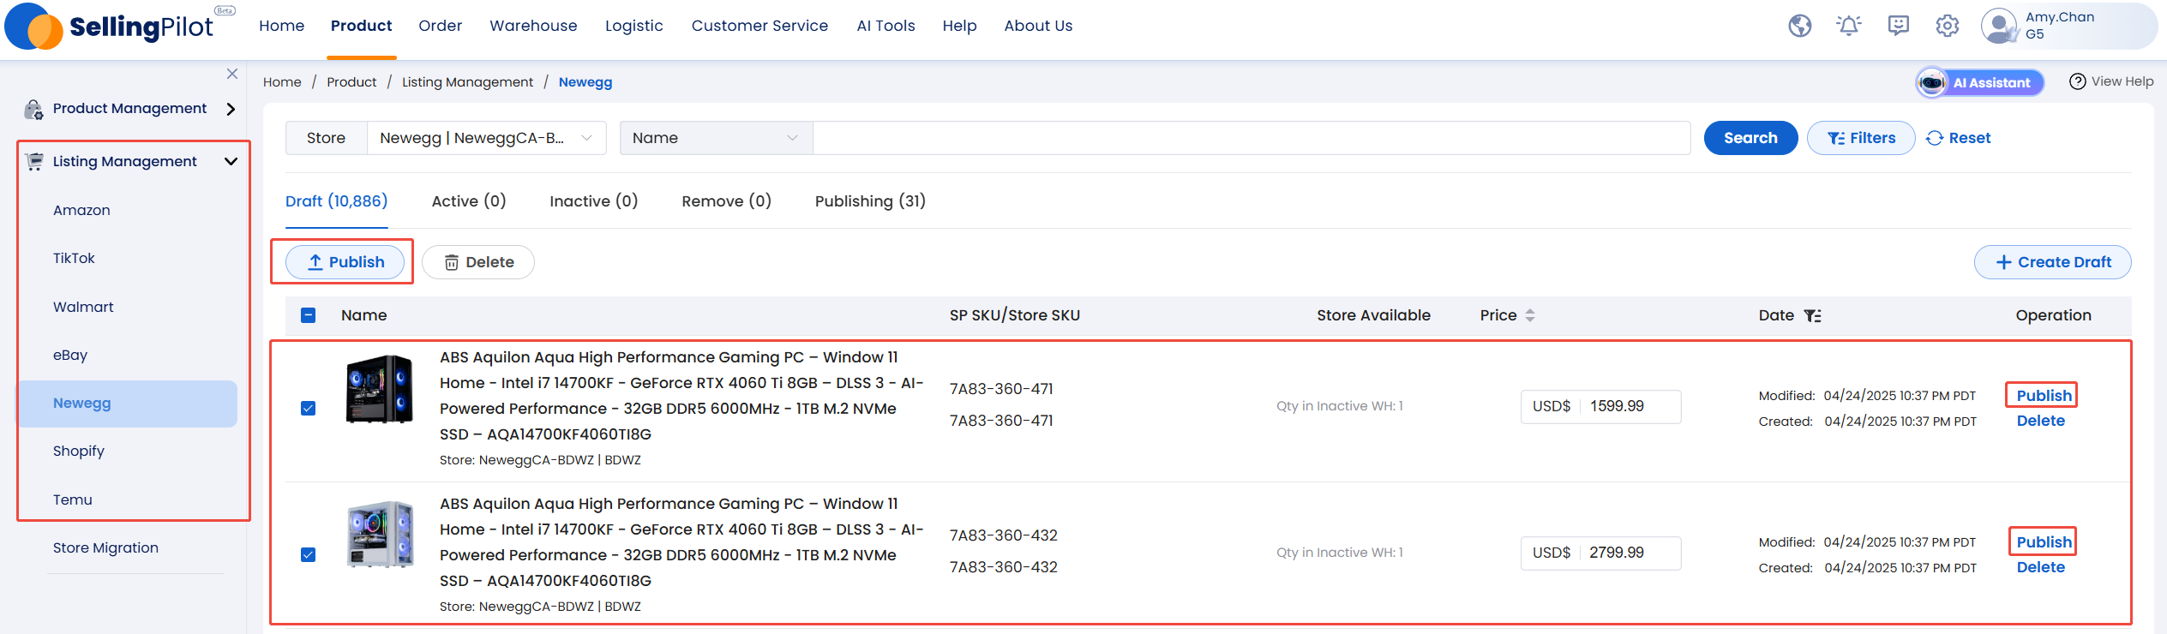
Task: Expand the Product Management chevron
Action: point(231,109)
